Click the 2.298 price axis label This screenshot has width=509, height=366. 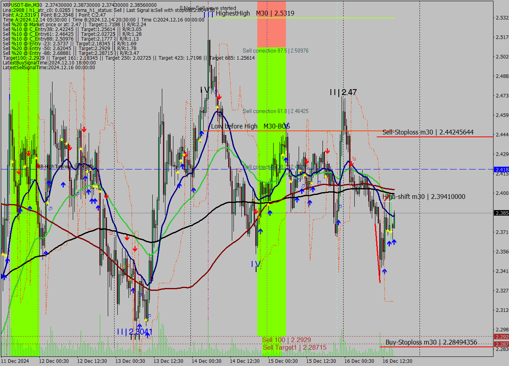502,330
